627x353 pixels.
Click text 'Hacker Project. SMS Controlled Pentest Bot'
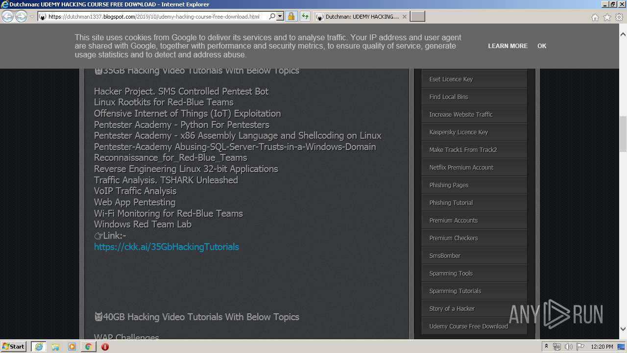tap(181, 91)
